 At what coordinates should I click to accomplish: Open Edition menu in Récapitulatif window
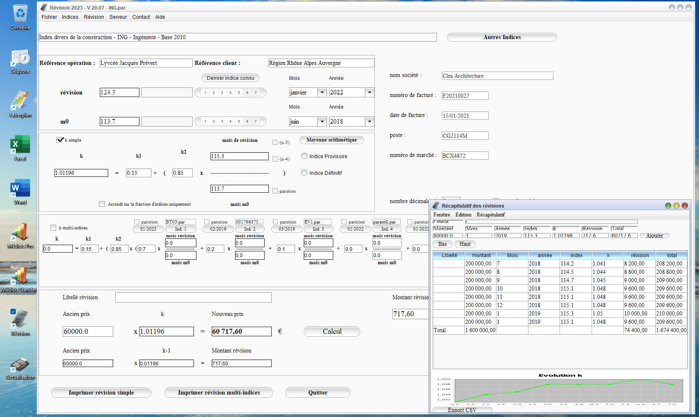(x=464, y=215)
